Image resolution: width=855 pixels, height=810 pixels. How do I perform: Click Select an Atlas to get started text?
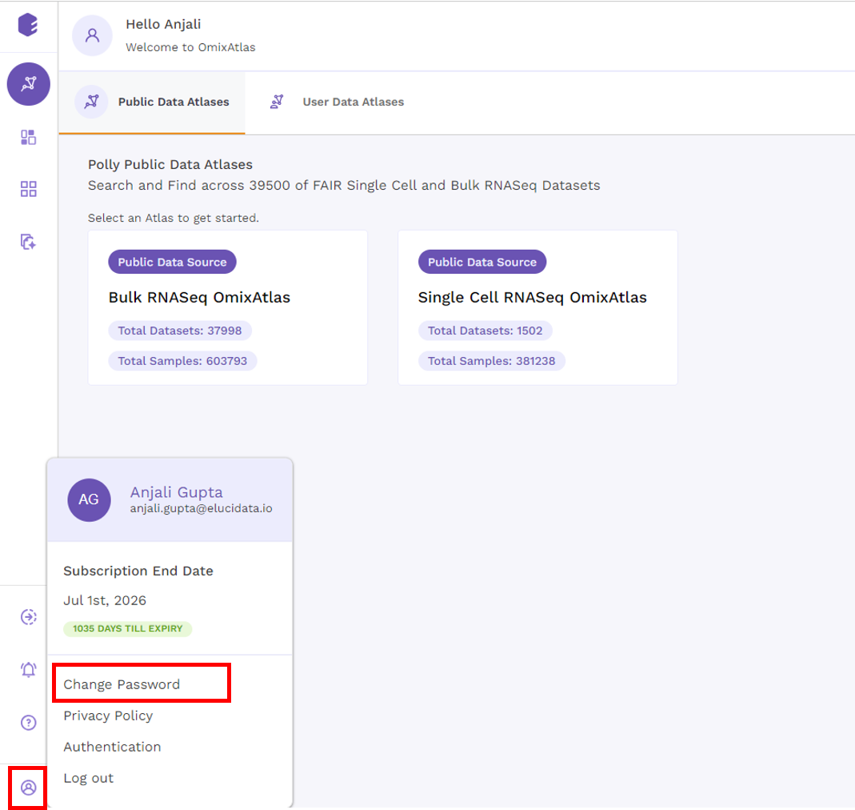(x=174, y=219)
